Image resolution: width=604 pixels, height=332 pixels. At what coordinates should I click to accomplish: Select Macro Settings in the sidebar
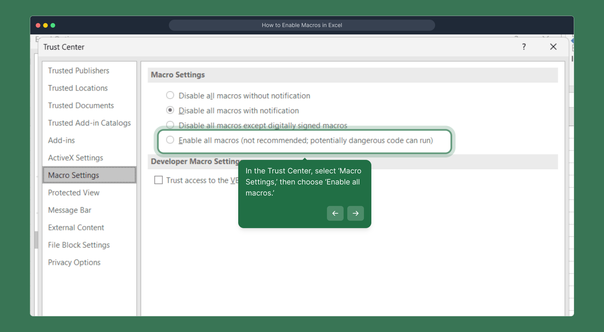73,175
